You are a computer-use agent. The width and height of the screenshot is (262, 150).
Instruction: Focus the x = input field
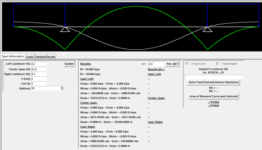(x=156, y=64)
